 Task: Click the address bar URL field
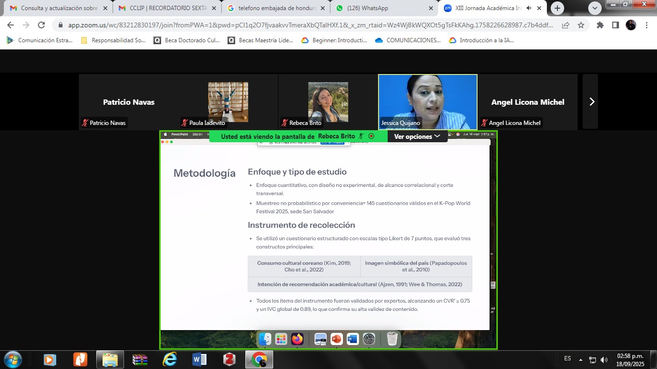(x=308, y=25)
